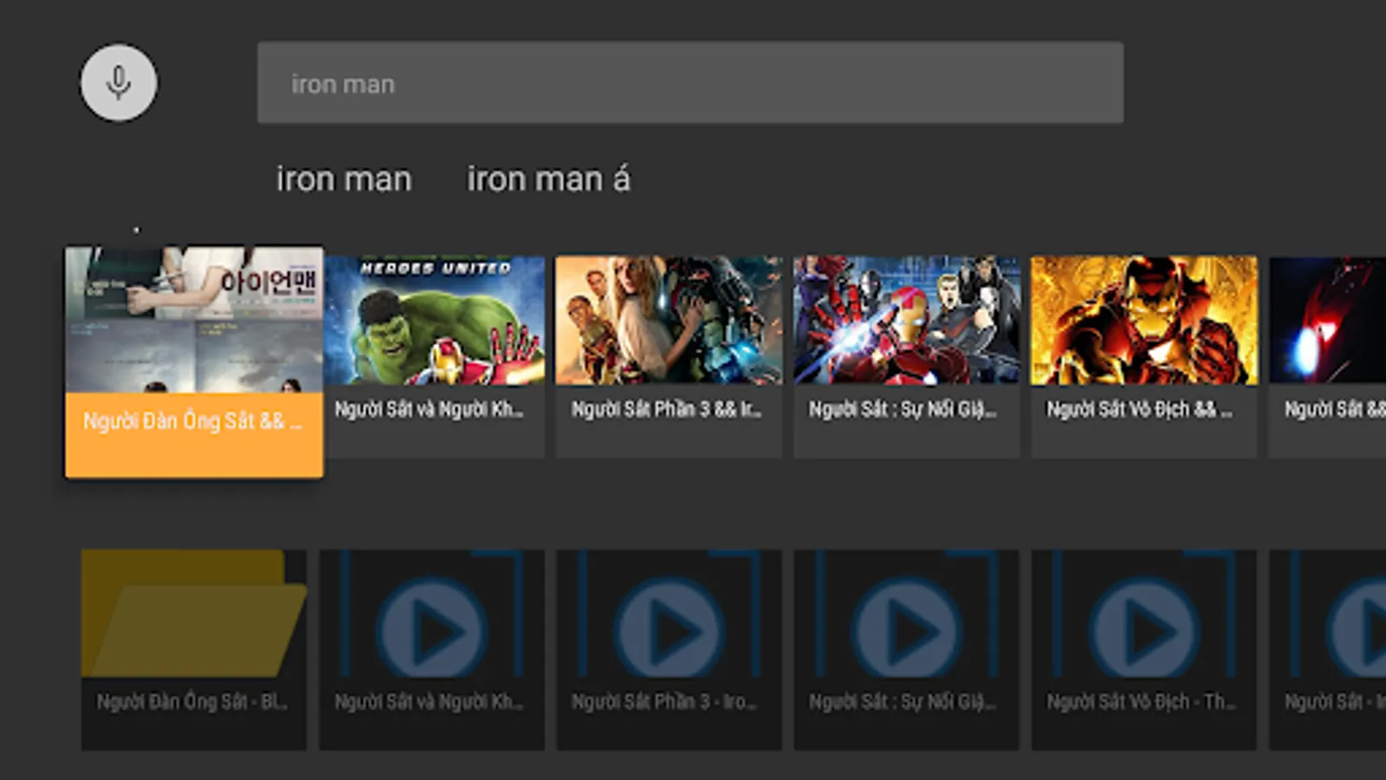Select the "Người Sắt Phần 3 - Iro..." video title

664,702
